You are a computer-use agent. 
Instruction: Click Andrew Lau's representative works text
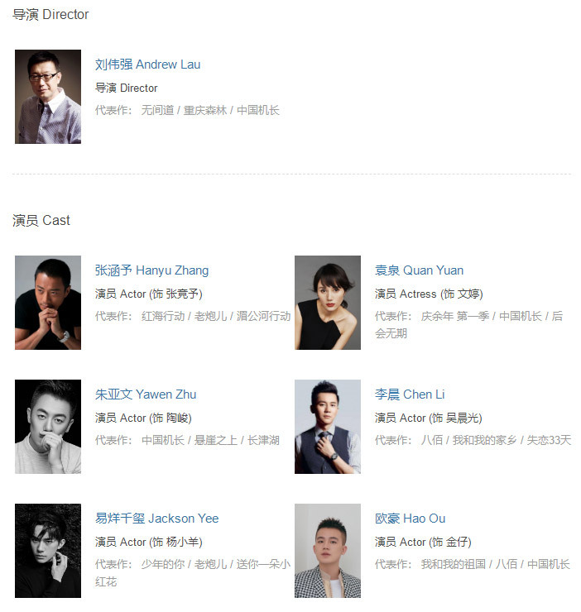[x=188, y=111]
